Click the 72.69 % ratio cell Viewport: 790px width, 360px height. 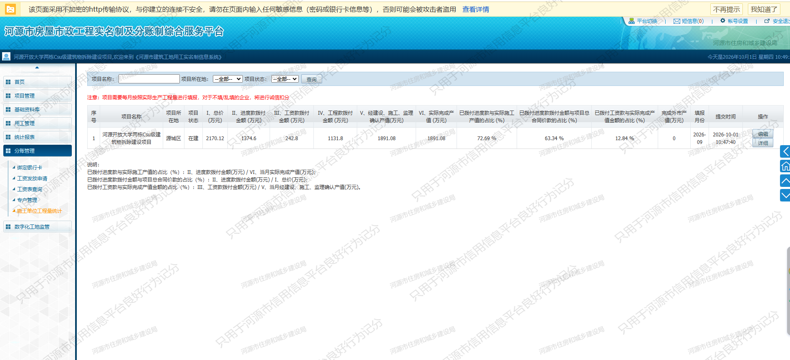click(487, 138)
